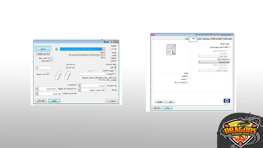263x148 pixels.
Task: Enable the Print to file checkbox
Action: [52, 58]
